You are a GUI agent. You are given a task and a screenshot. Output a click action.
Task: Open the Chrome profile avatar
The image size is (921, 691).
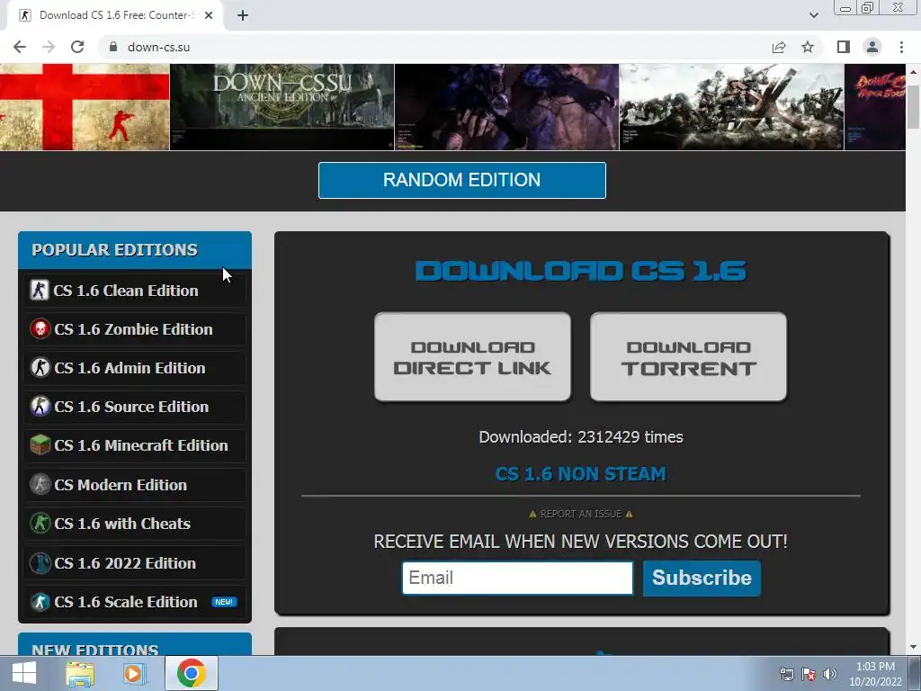872,47
